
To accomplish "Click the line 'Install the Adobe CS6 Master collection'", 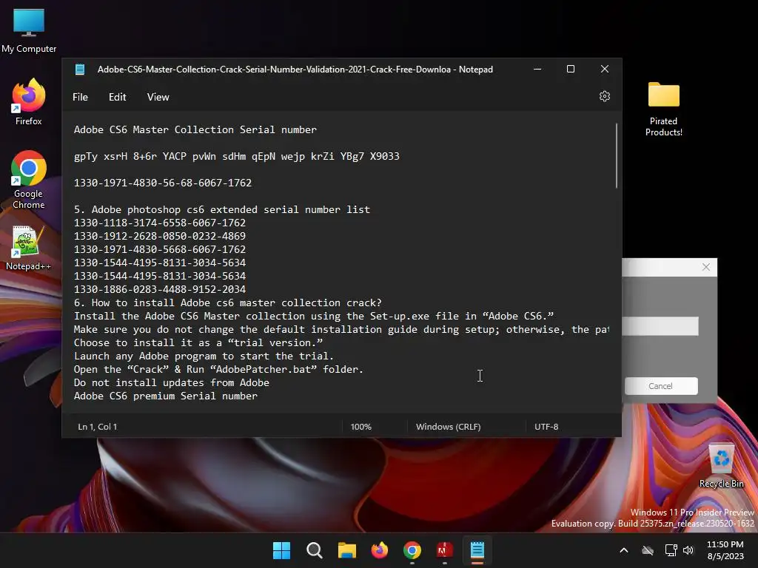I will 314,317.
